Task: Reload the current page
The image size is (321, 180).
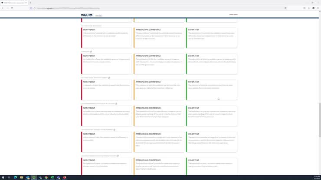Action: tap(12, 8)
